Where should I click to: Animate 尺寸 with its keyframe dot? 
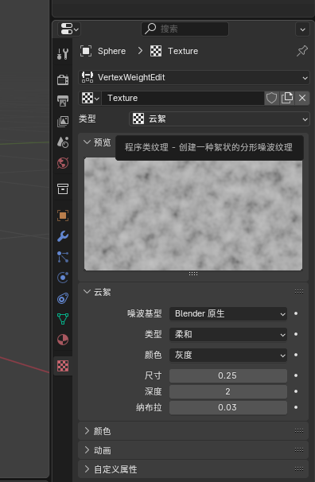(x=296, y=375)
